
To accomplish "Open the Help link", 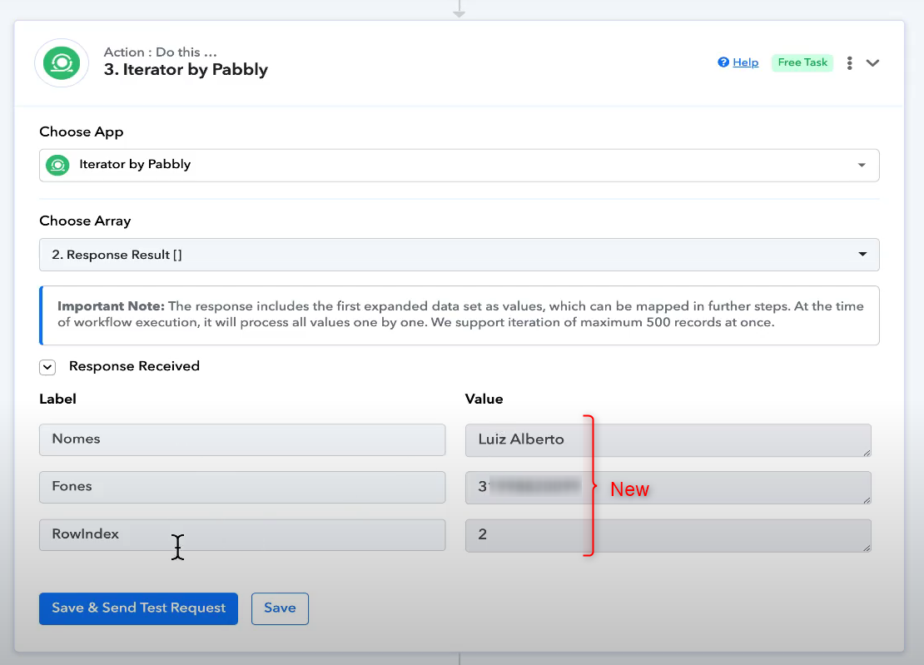I will pyautogui.click(x=746, y=62).
